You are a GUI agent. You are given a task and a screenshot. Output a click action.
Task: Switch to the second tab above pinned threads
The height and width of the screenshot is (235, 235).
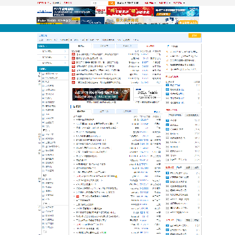point(104,46)
